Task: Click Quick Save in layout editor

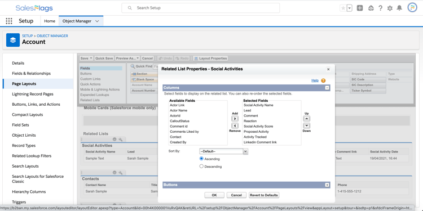Action: coord(104,58)
